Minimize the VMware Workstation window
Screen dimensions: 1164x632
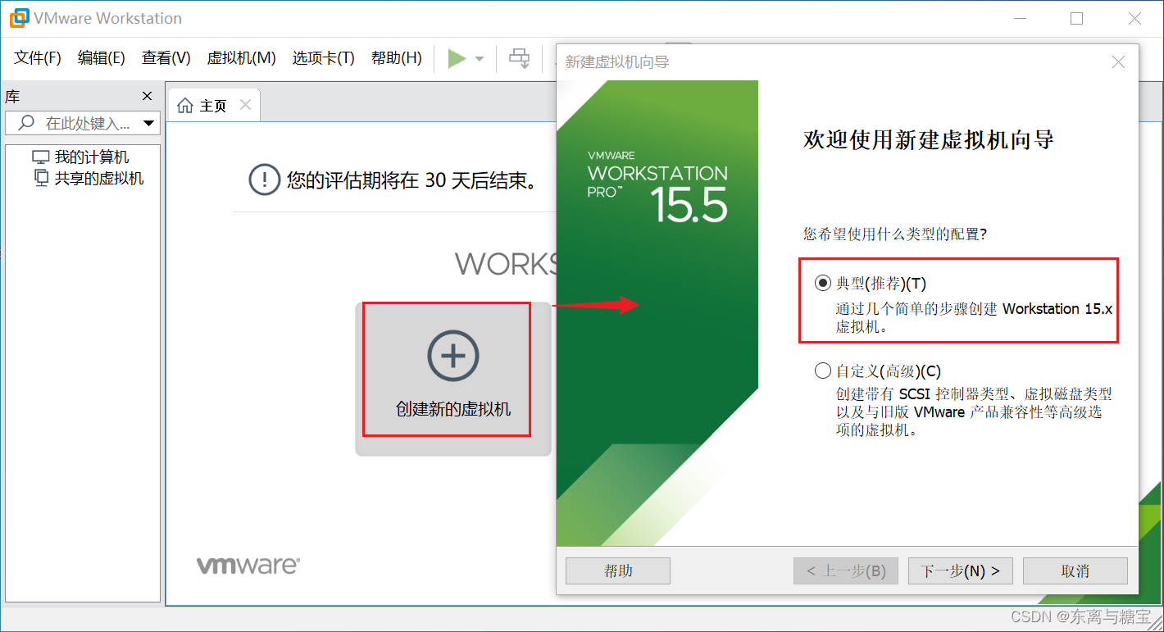[x=1020, y=18]
